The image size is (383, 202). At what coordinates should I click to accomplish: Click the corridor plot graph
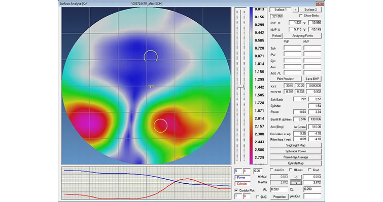coord(146,183)
